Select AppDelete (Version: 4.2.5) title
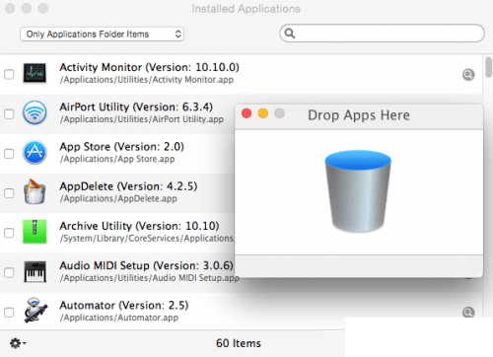493x357 pixels. [x=128, y=186]
